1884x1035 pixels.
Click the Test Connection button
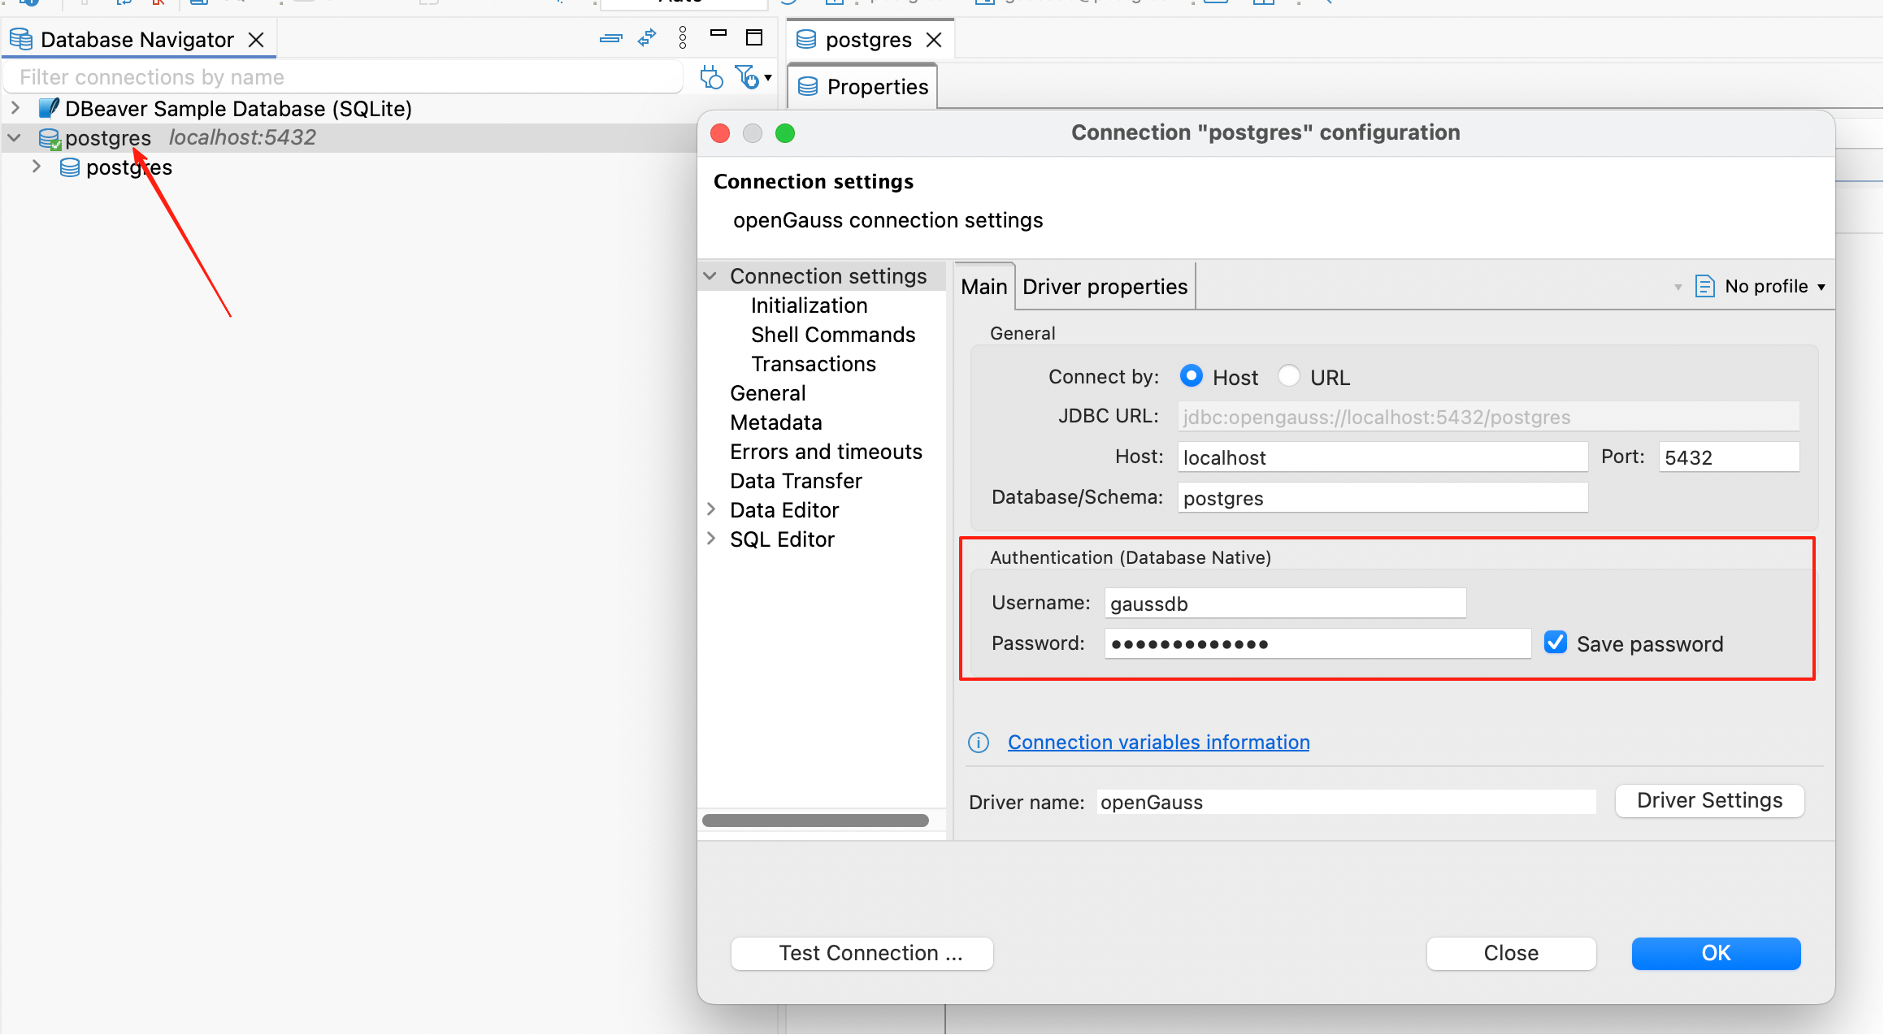[x=862, y=953]
